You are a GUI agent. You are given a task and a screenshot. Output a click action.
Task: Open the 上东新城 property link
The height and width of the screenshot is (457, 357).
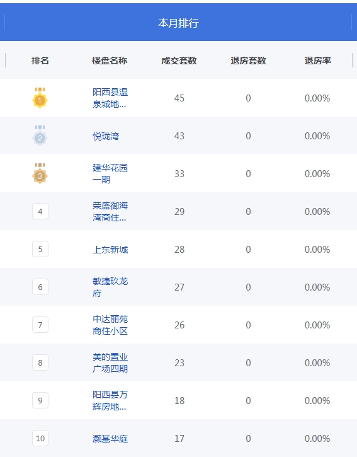110,250
